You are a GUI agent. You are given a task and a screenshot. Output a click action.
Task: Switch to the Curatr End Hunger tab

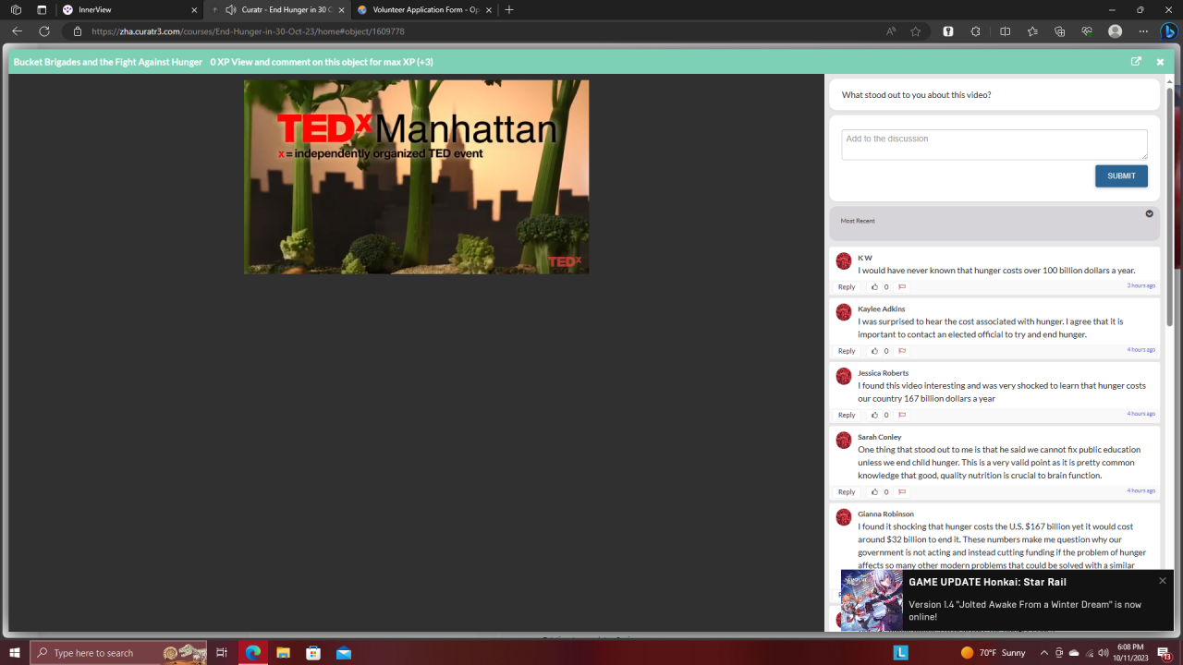(x=277, y=9)
